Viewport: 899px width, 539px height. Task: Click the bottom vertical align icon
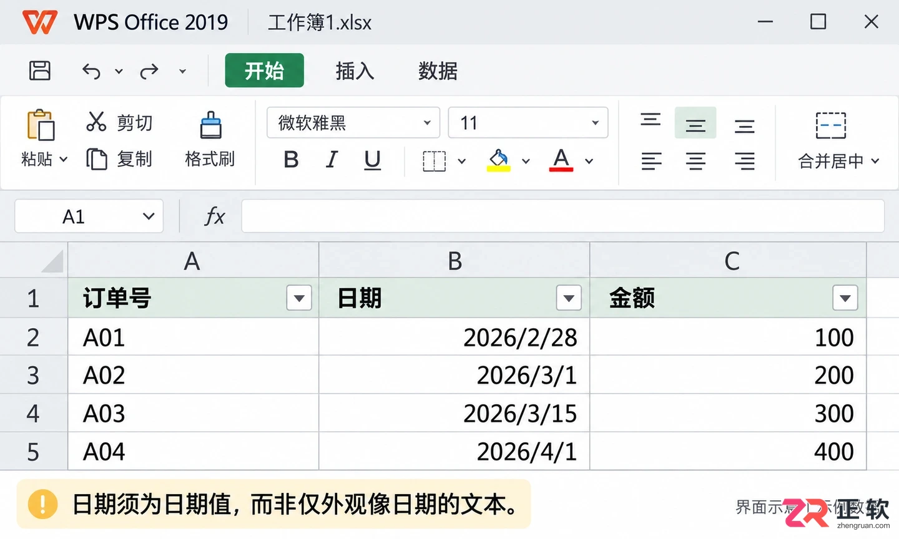(x=744, y=127)
